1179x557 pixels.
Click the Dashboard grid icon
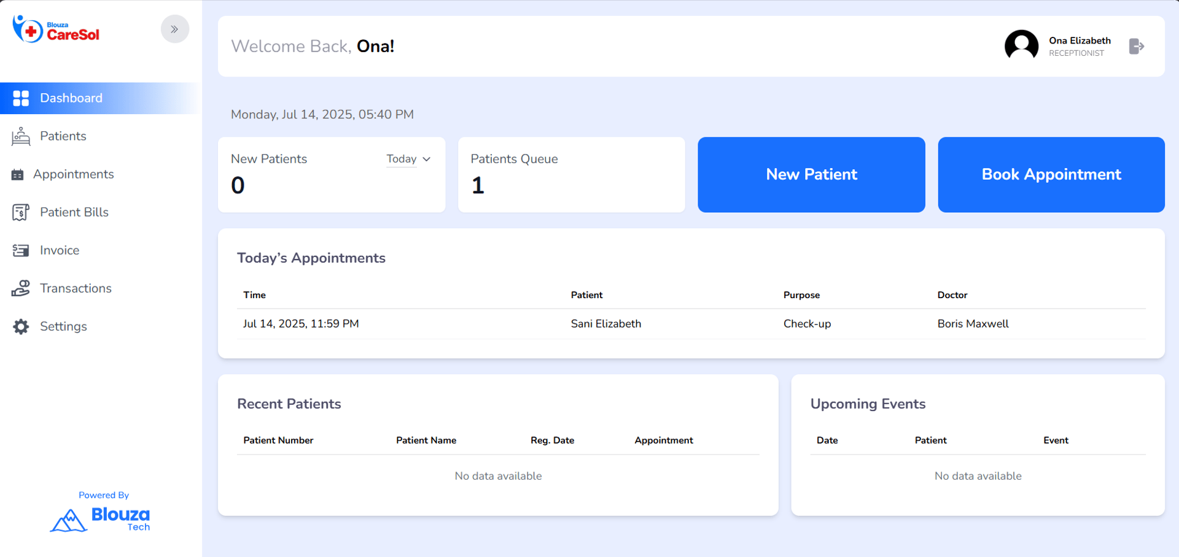pos(21,98)
